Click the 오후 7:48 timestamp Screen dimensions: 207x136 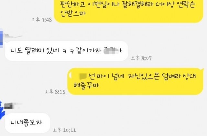[x=41, y=20]
